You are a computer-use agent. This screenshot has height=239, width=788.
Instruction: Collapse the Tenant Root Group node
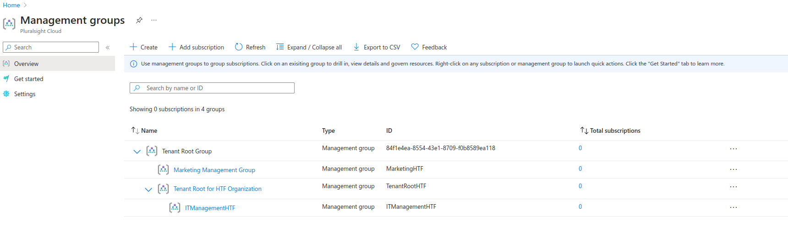click(137, 152)
